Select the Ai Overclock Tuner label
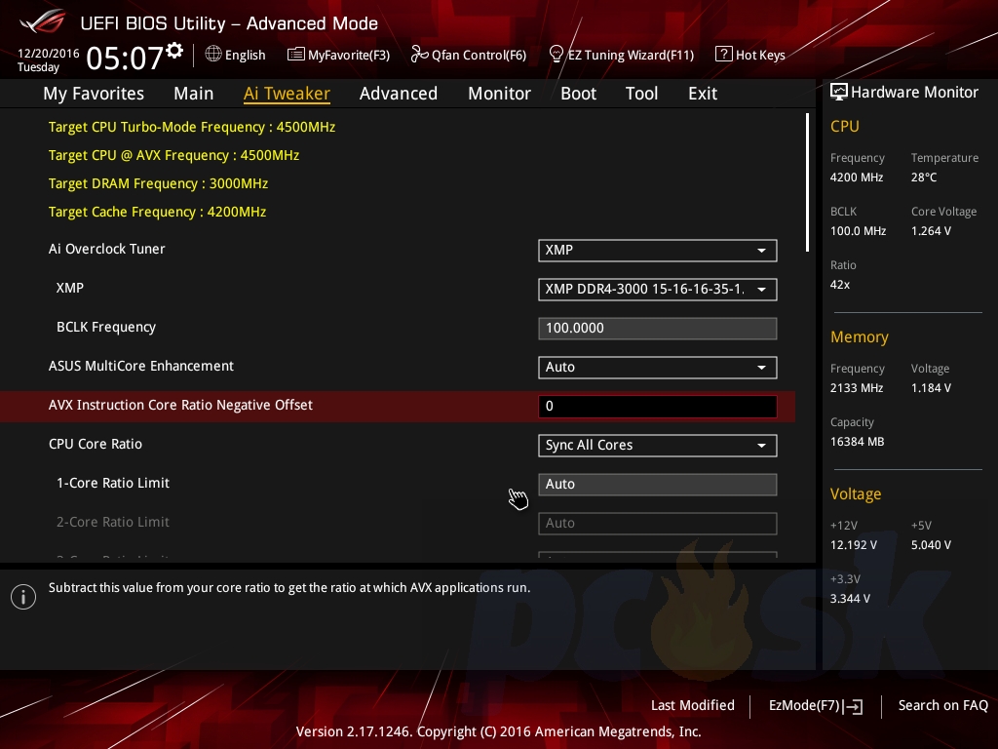This screenshot has width=998, height=749. coord(107,249)
